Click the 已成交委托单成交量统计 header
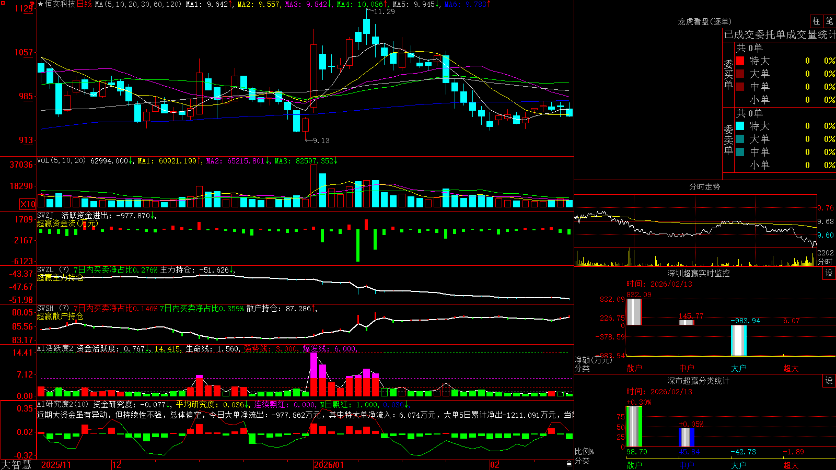 [780, 34]
